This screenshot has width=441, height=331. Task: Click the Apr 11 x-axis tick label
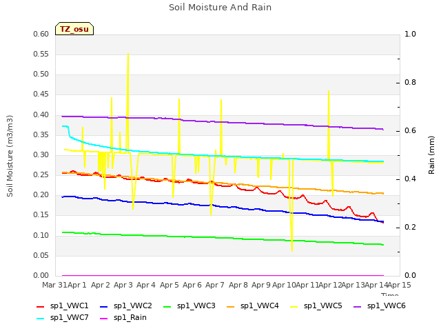[307, 285]
